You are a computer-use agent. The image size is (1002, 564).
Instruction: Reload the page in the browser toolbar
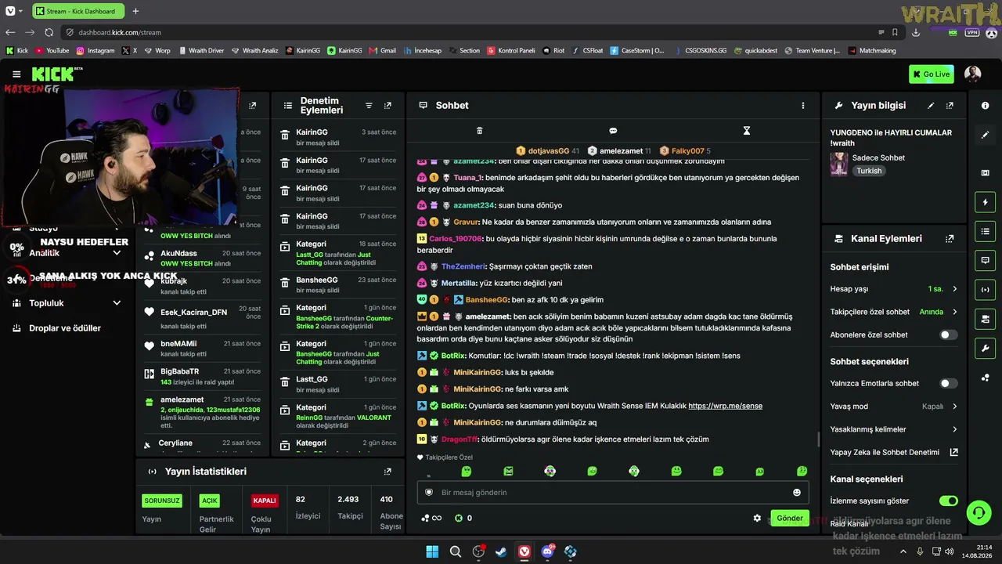point(49,32)
